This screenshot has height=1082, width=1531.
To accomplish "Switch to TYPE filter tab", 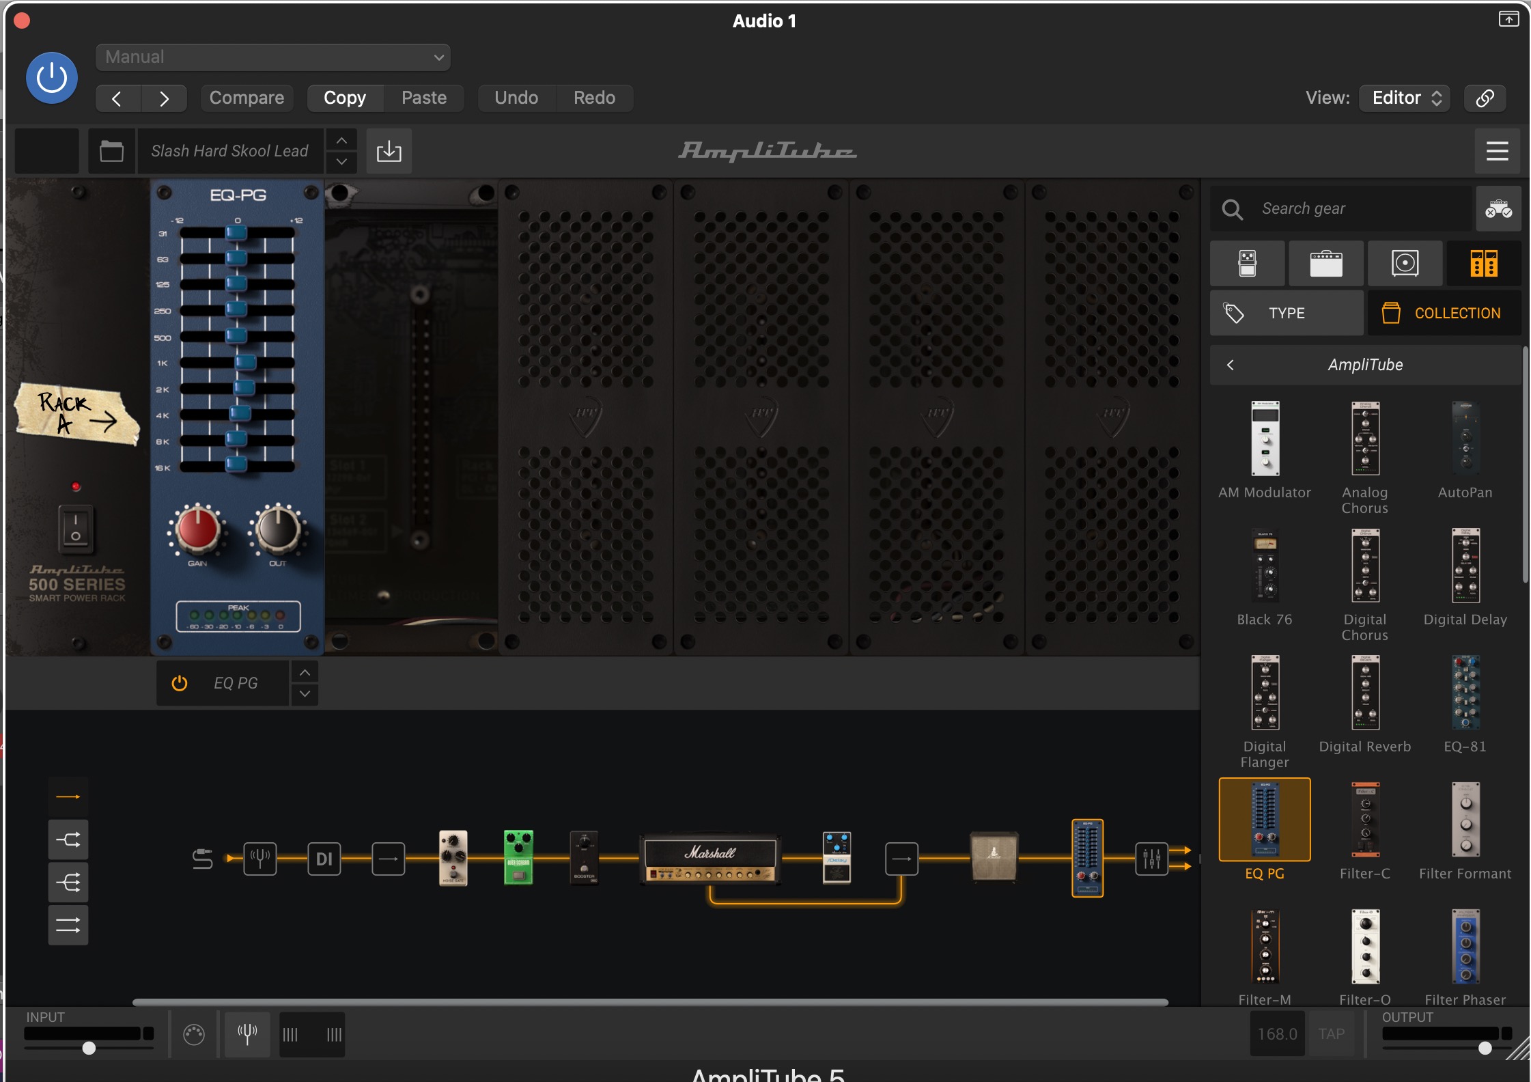I will 1287,313.
